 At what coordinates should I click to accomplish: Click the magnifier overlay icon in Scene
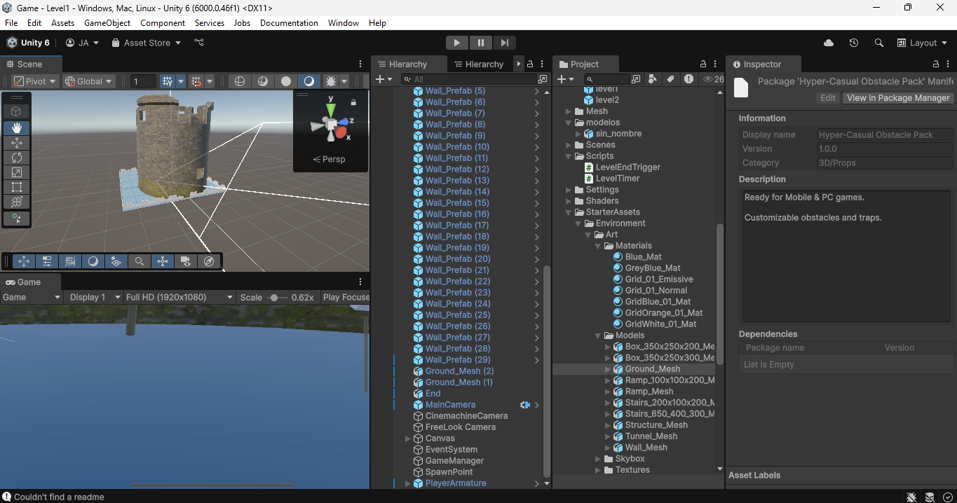click(x=140, y=261)
